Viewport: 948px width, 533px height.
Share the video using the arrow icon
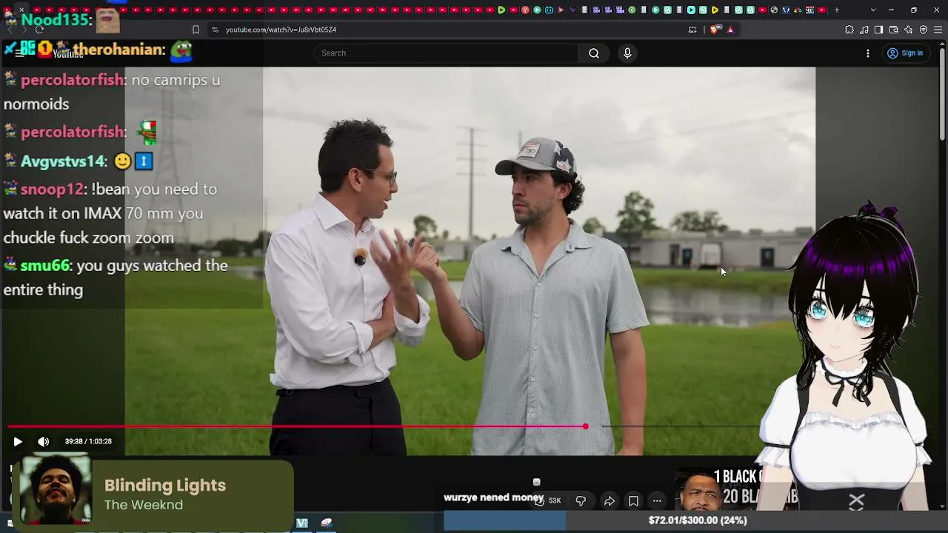point(609,501)
